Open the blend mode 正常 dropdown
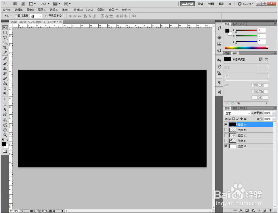The height and width of the screenshot is (213, 278). [237, 113]
